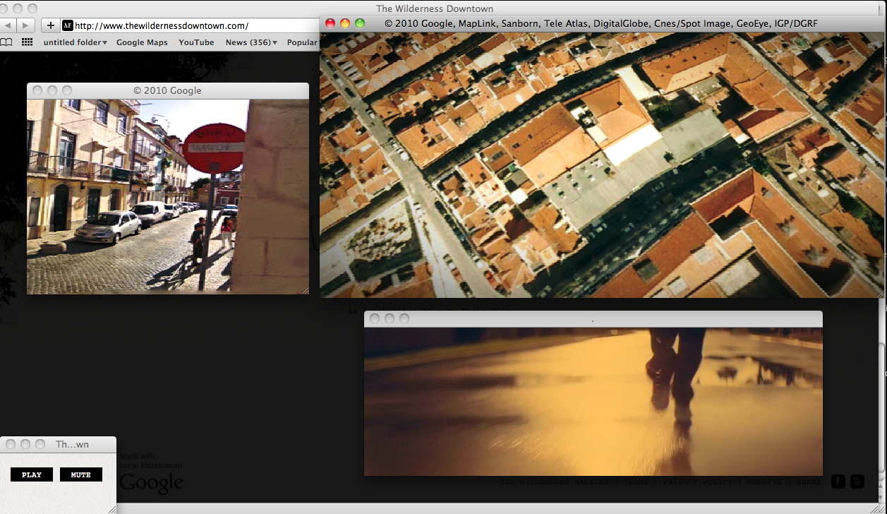Open the Terms footer link
This screenshot has width=887, height=514.
636,482
